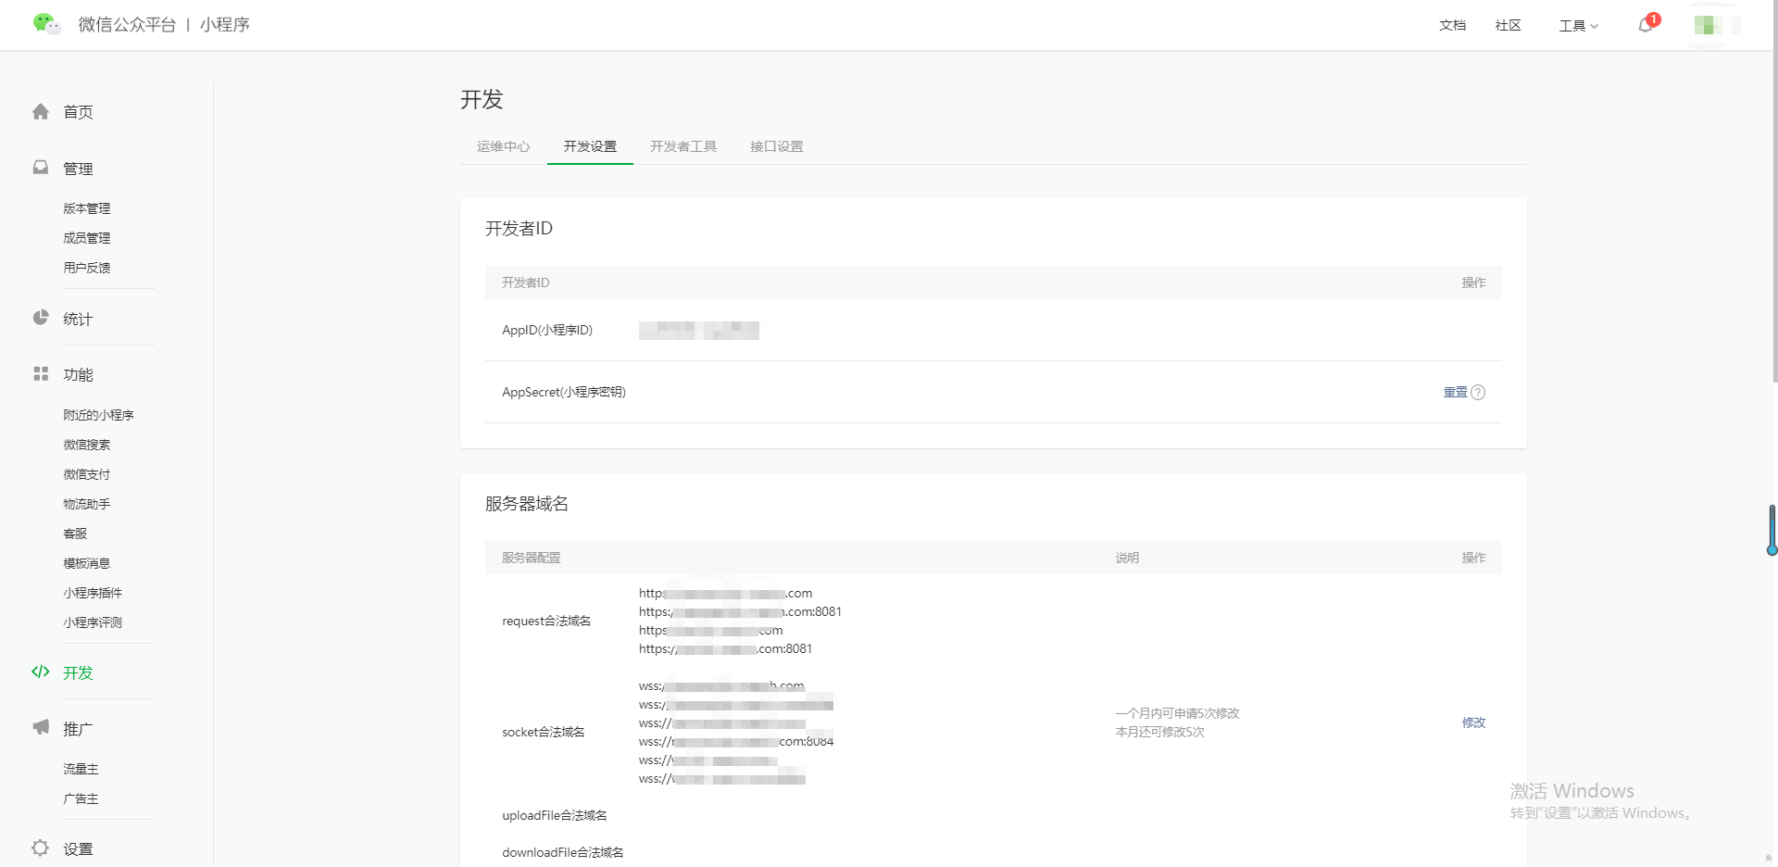The image size is (1778, 867).
Task: Open 版本管理 in the sidebar
Action: coord(86,208)
